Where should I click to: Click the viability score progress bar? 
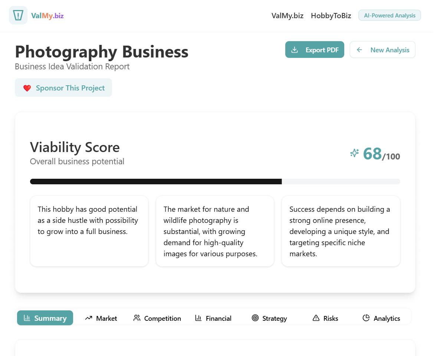coord(215,182)
